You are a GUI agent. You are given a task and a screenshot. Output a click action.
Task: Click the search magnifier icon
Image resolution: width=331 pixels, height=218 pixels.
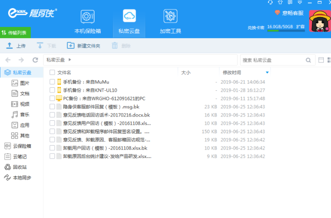(308, 60)
